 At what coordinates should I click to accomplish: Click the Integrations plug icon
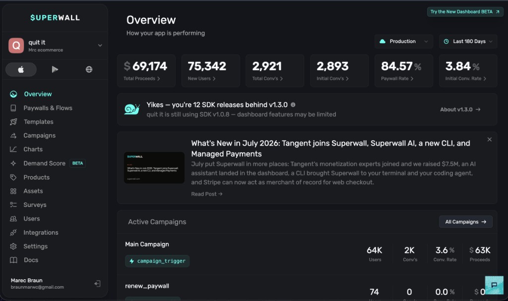13,233
